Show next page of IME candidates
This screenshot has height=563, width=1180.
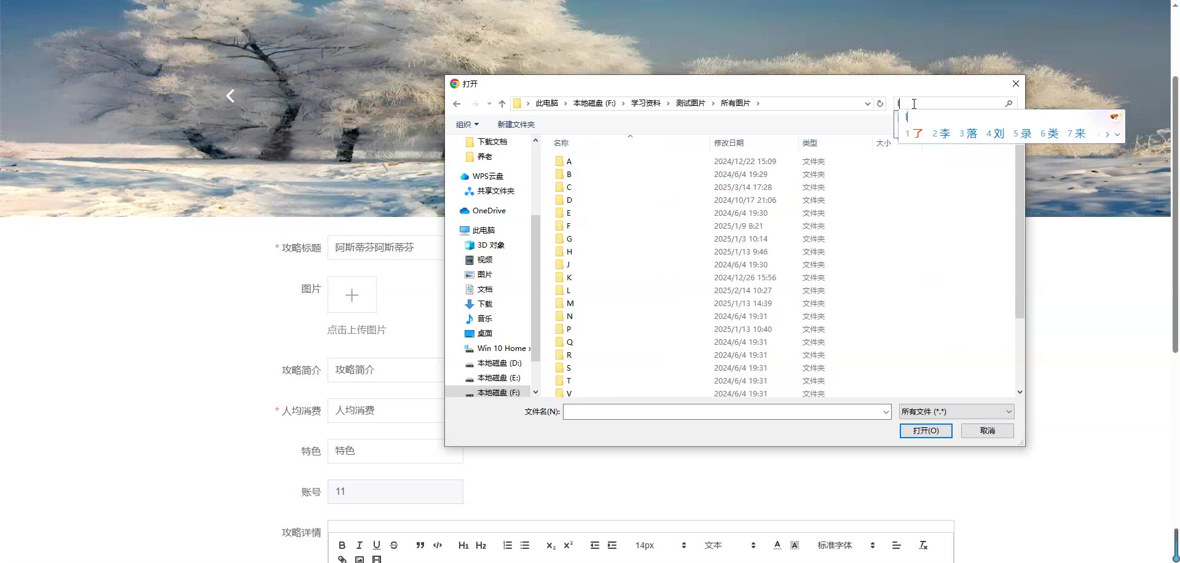click(1107, 134)
